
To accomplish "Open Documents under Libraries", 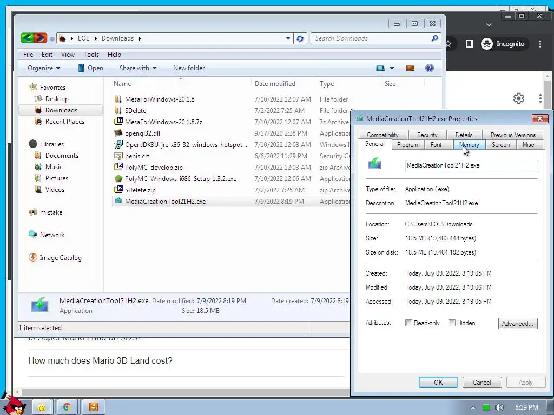I will pyautogui.click(x=62, y=156).
